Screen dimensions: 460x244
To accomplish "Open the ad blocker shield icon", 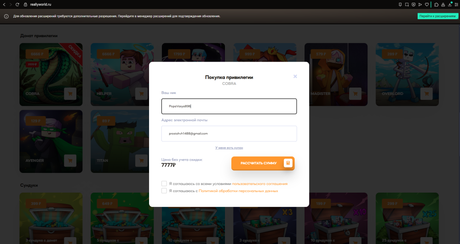I will [414, 5].
